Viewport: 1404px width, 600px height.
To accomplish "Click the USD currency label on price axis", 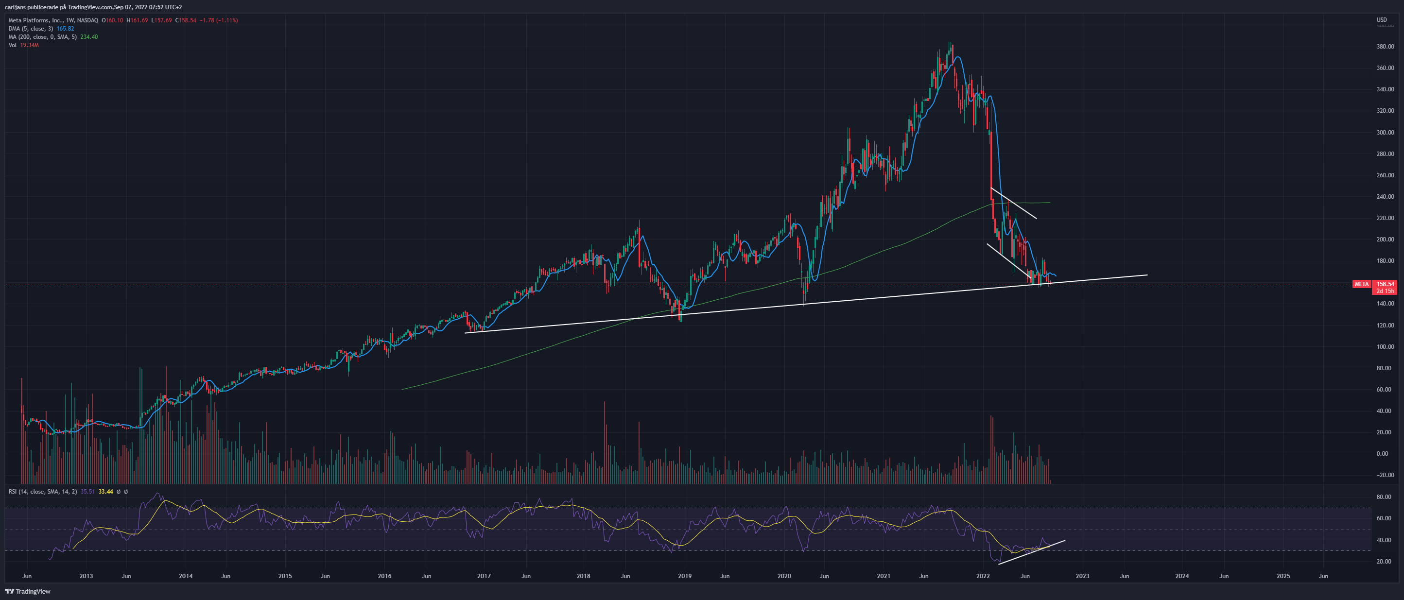I will coord(1382,19).
